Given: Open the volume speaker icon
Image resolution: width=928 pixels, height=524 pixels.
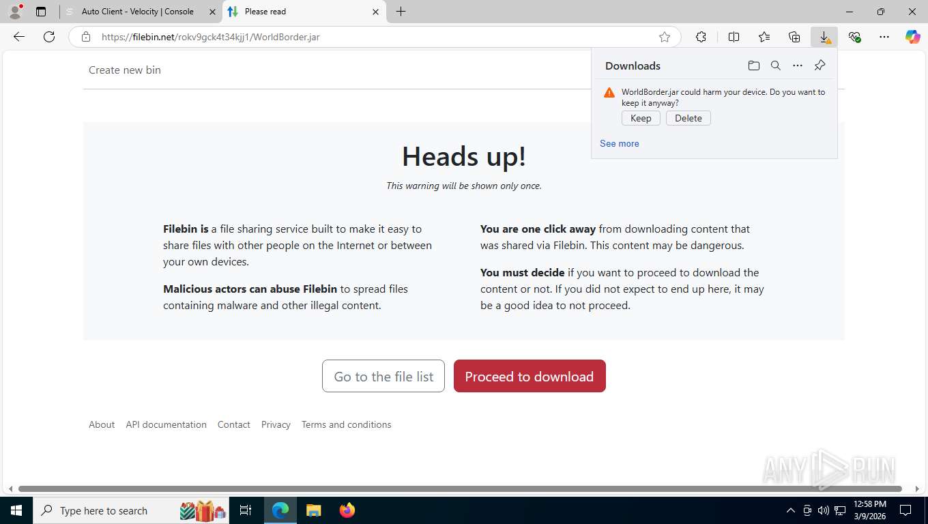Looking at the screenshot, I should point(824,510).
